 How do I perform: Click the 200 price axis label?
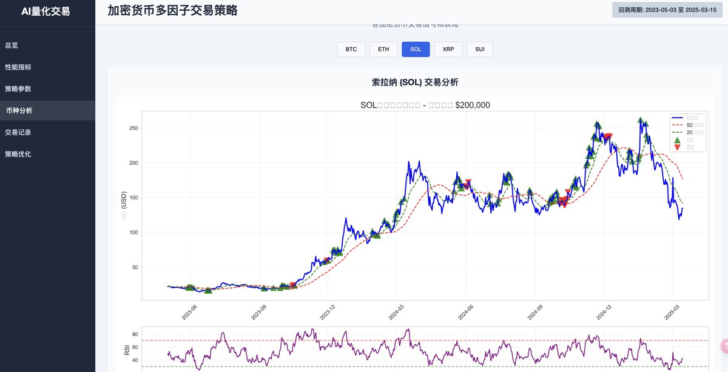coord(133,163)
